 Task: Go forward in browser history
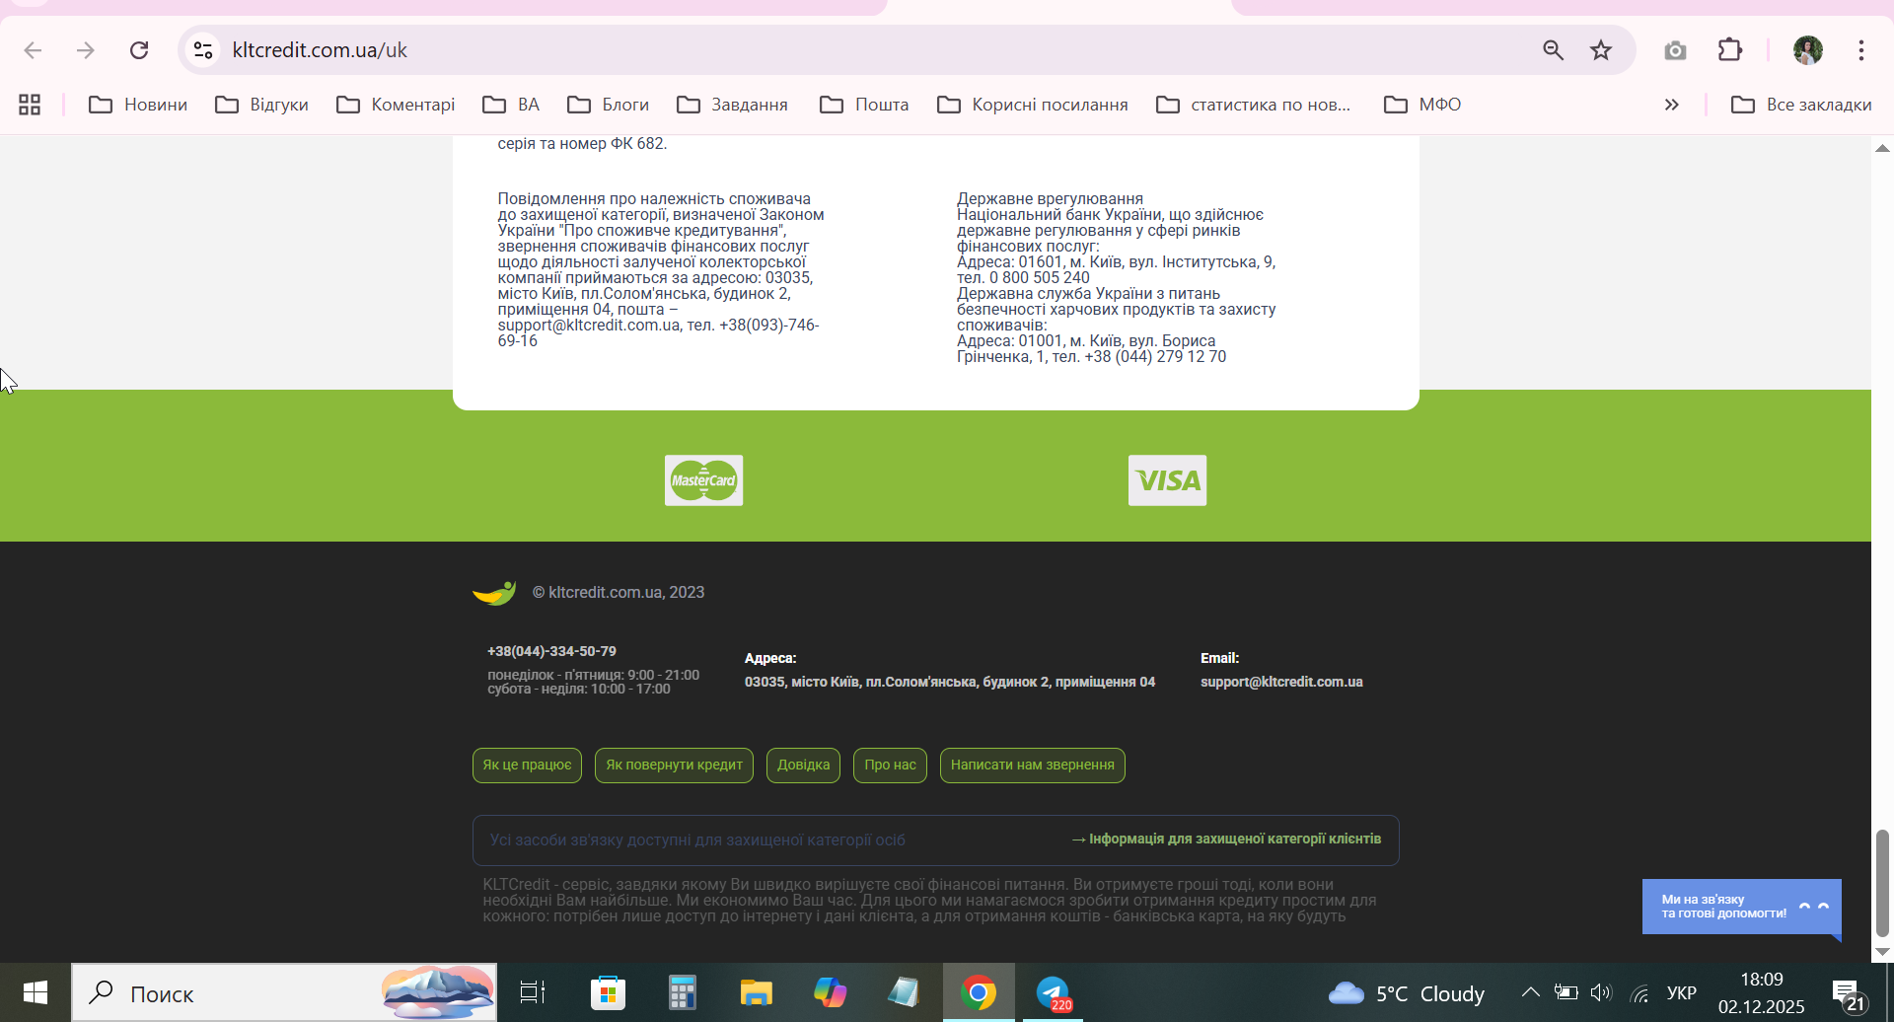click(86, 50)
